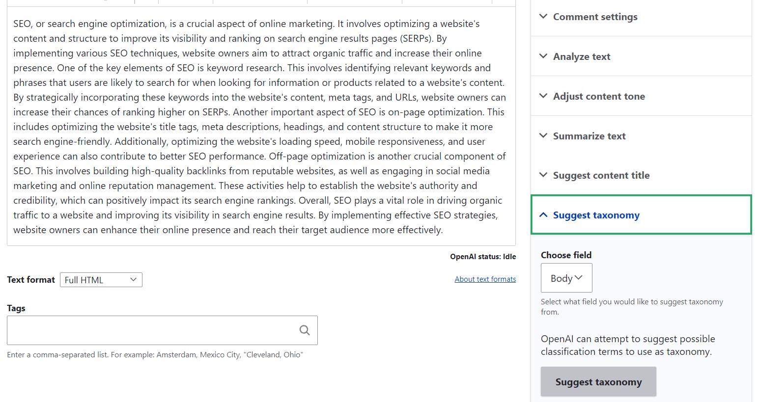Open the Choose field Body dropdown
This screenshot has width=758, height=402.
pyautogui.click(x=566, y=278)
